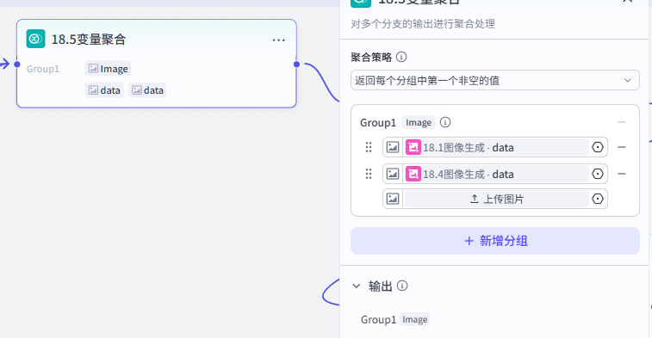Click the panel description 对多个分支的输出进行聚合处理

click(423, 24)
